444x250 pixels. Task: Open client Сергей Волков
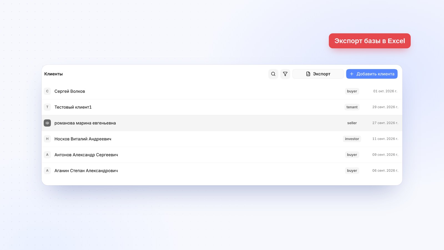(x=70, y=91)
